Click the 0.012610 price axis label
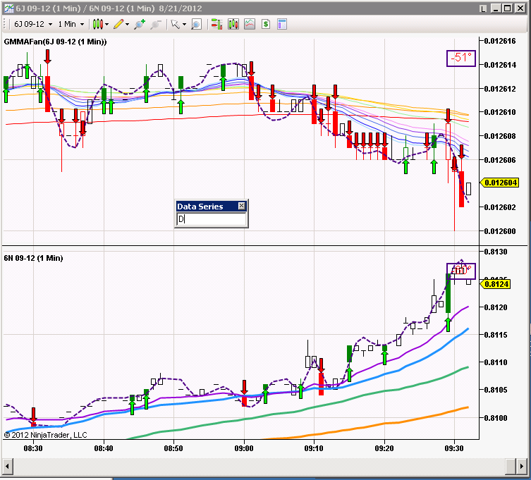Viewport: 531px width, 480px height. pyautogui.click(x=500, y=112)
